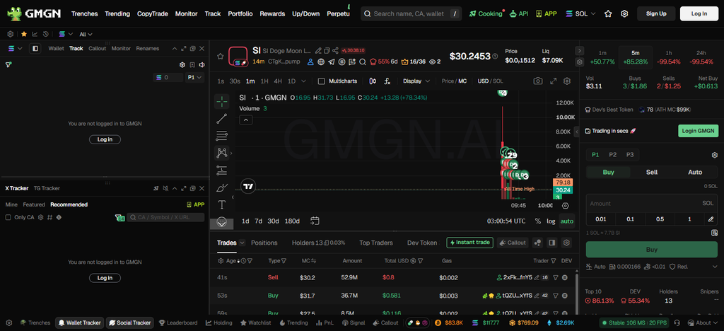Image resolution: width=724 pixels, height=331 pixels.
Task: Focus the Amount SOL input field
Action: coord(651,203)
